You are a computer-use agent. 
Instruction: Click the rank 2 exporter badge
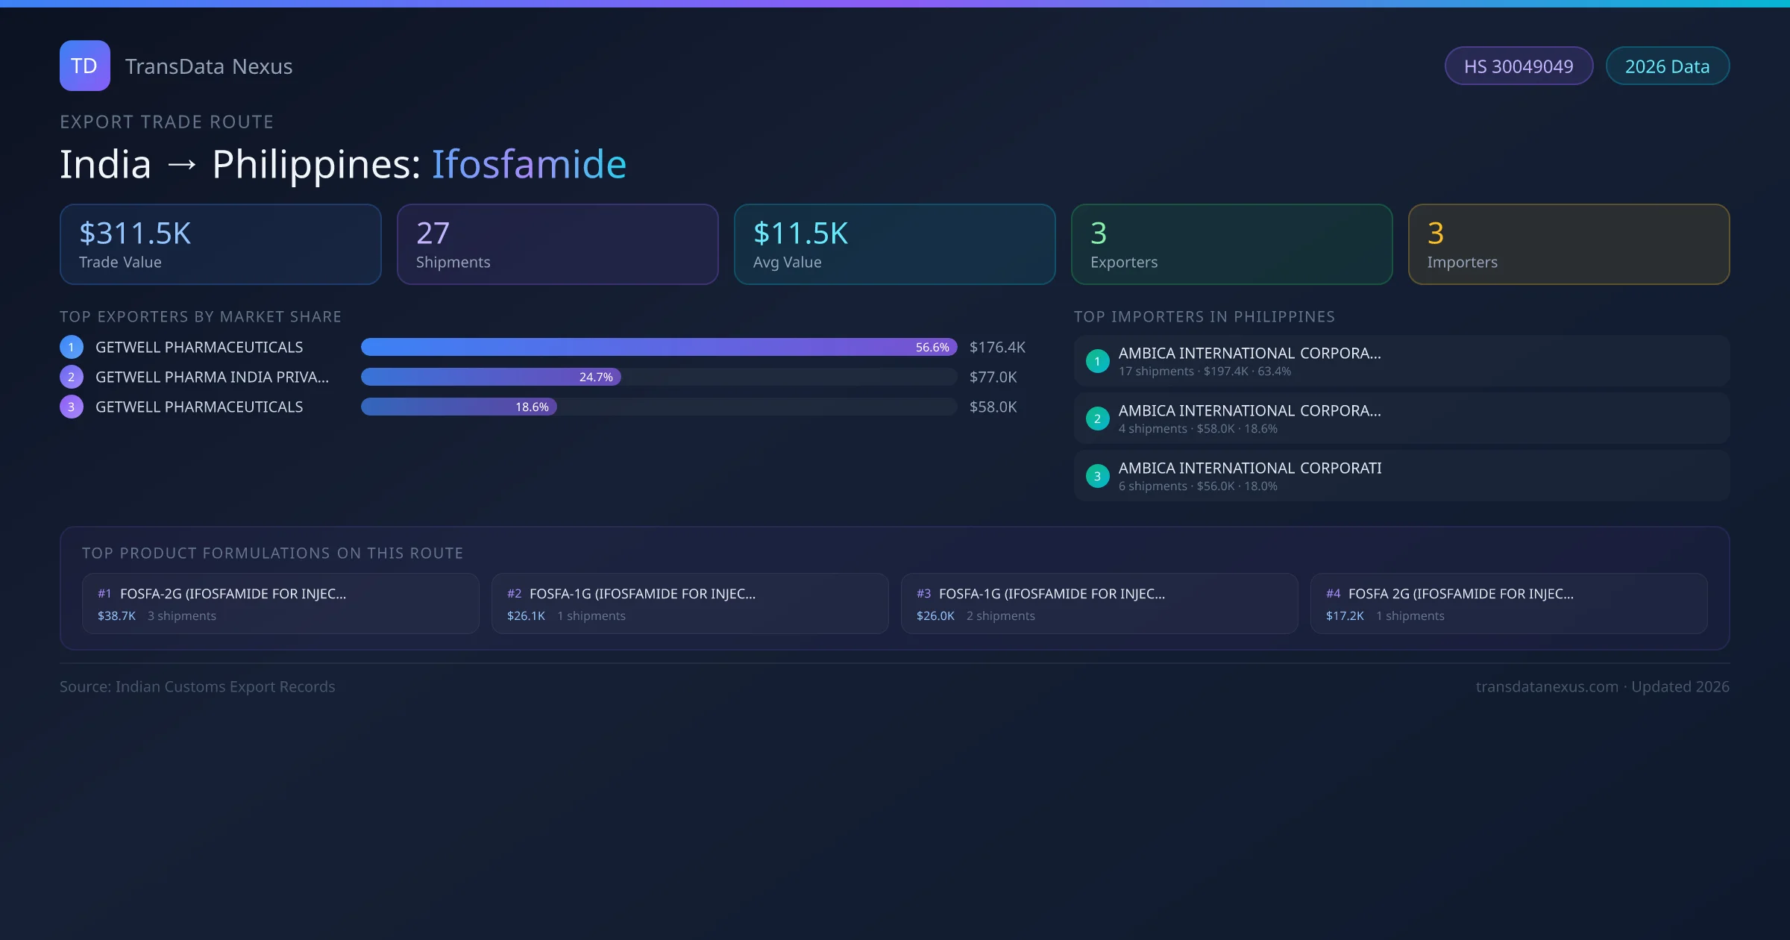click(x=72, y=377)
